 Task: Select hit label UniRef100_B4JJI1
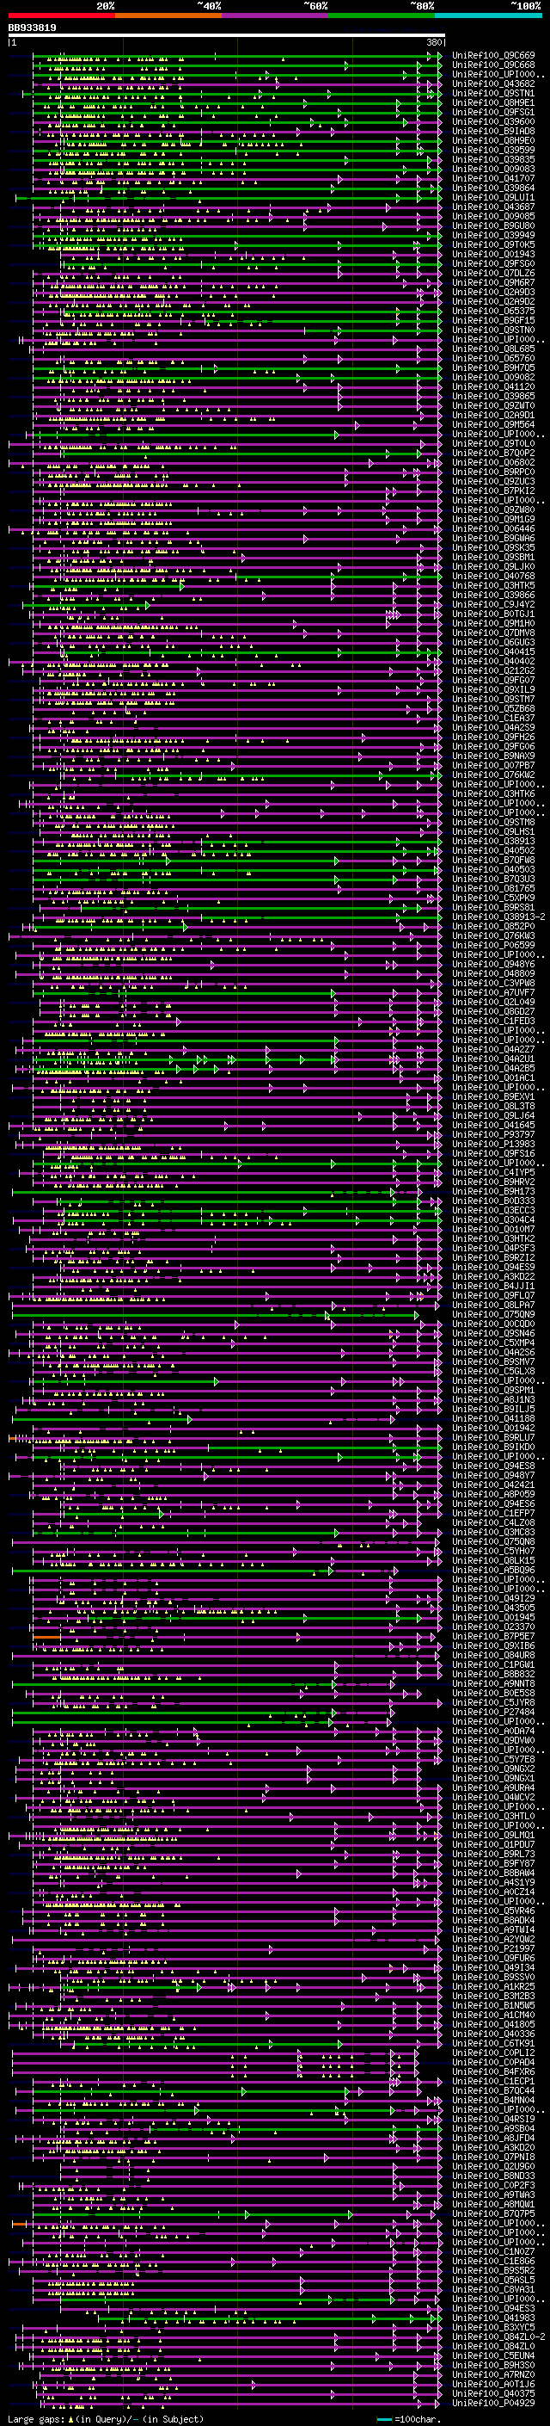(x=493, y=1286)
